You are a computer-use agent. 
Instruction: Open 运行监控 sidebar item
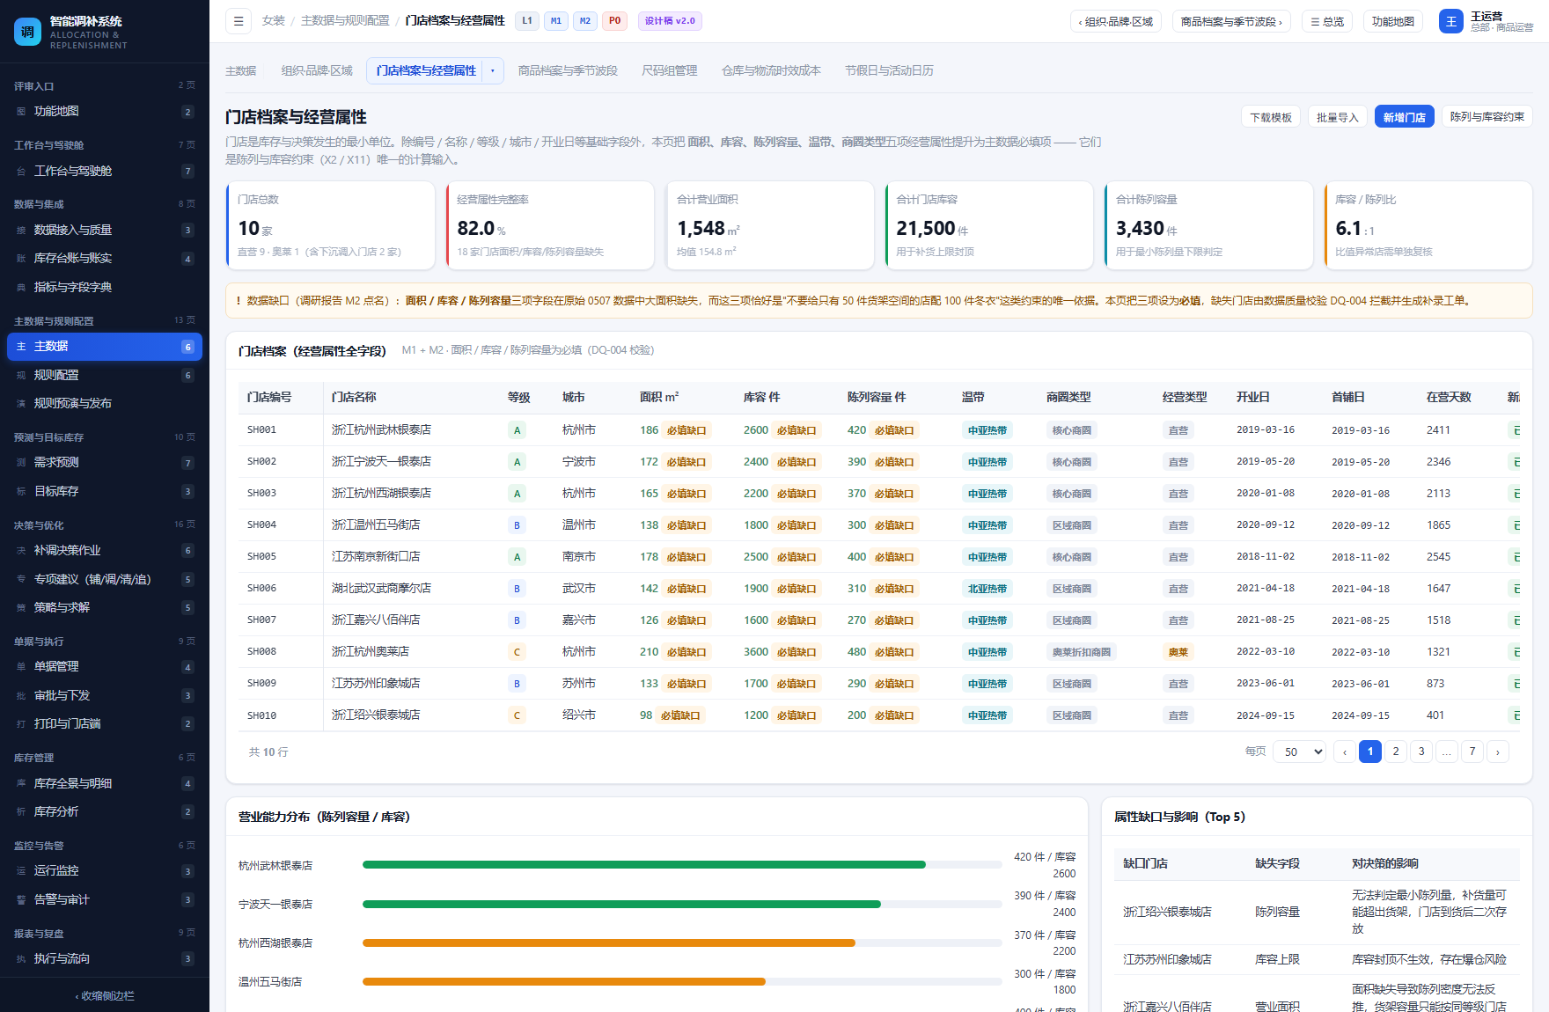click(105, 871)
